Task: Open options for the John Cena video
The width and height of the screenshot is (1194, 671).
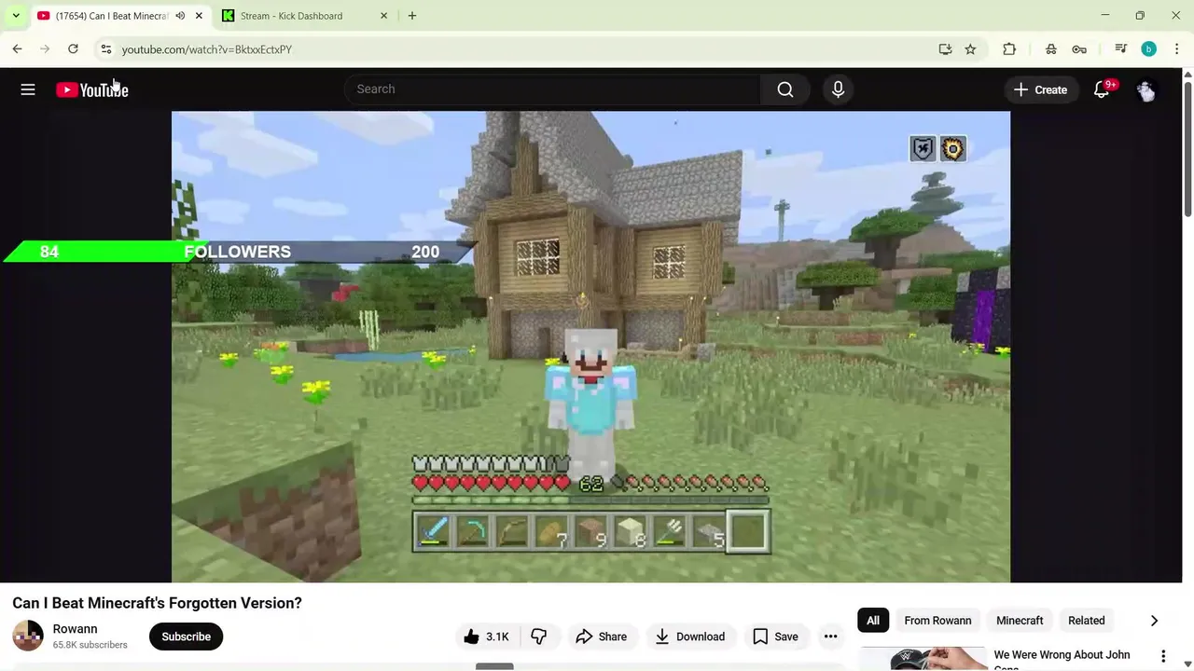Action: 1163,656
